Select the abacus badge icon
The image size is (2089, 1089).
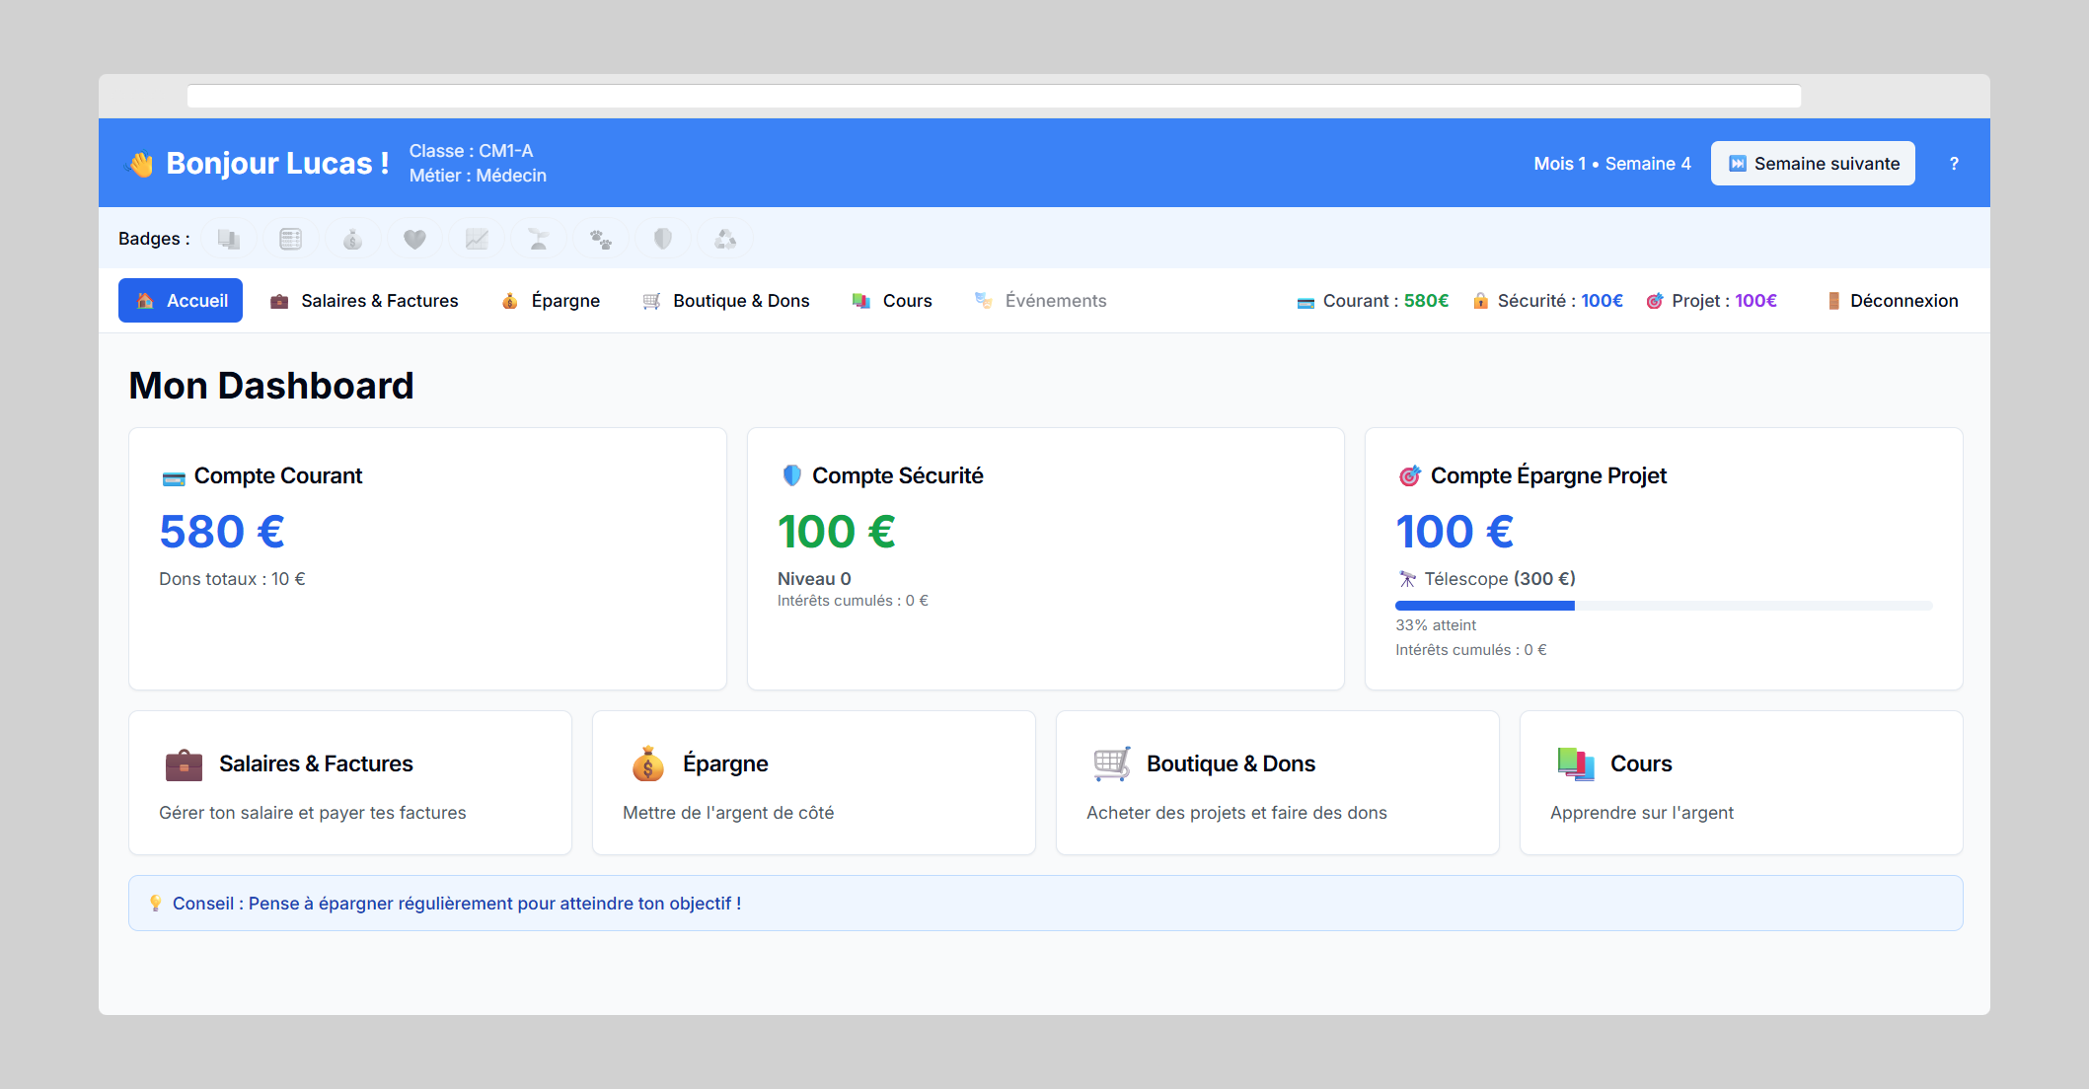coord(290,238)
